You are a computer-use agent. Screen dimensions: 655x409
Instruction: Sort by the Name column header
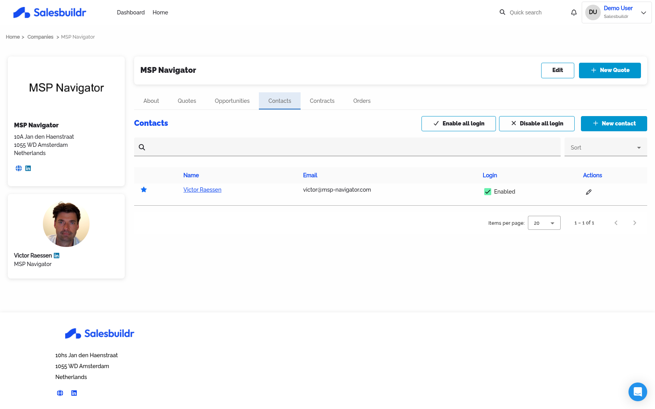tap(191, 175)
